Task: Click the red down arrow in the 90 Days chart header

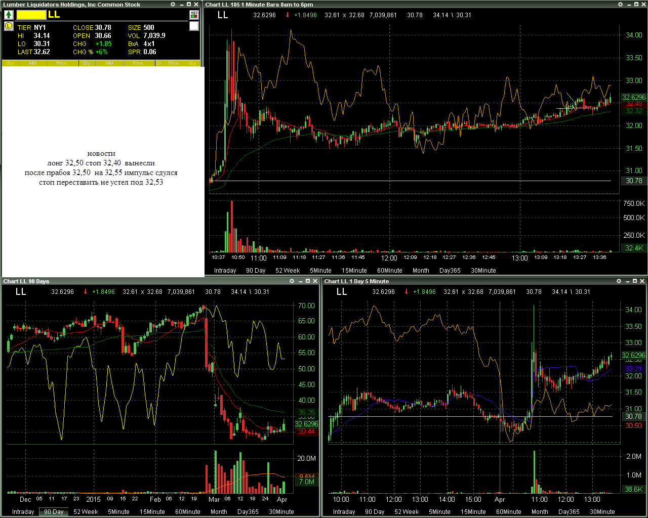Action: [86, 292]
